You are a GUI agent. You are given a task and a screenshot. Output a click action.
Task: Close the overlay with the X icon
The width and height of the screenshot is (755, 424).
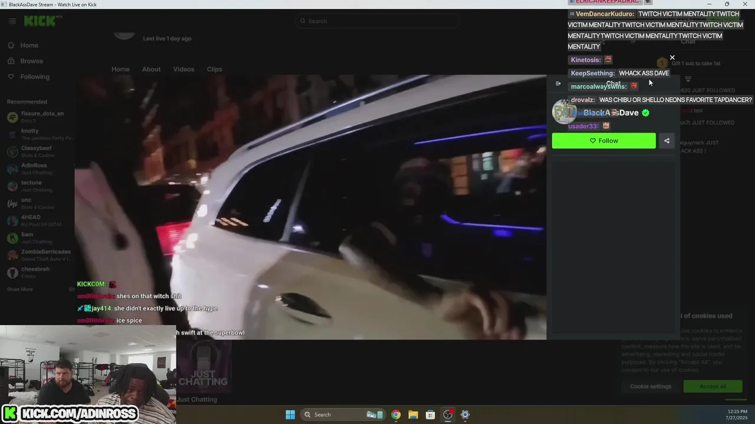(672, 58)
